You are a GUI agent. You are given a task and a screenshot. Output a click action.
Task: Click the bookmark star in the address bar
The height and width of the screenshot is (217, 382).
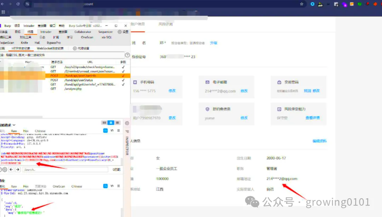coord(301,4)
